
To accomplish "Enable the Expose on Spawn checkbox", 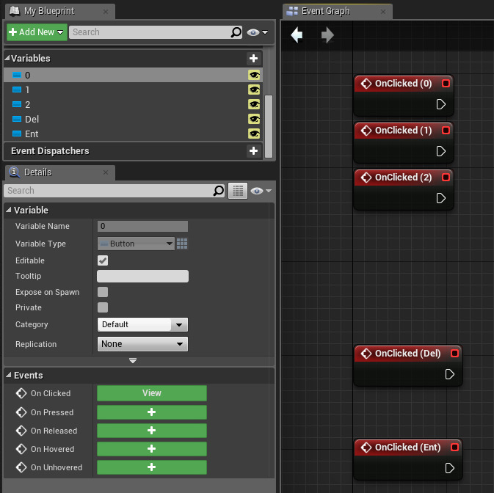I will point(103,292).
